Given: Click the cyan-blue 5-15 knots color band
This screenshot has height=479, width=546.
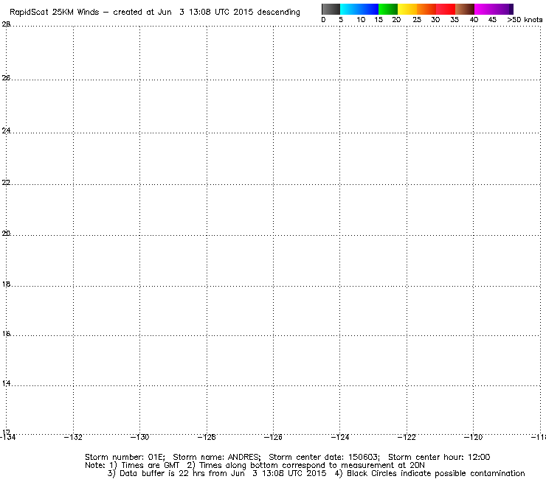Looking at the screenshot, I should [x=359, y=9].
